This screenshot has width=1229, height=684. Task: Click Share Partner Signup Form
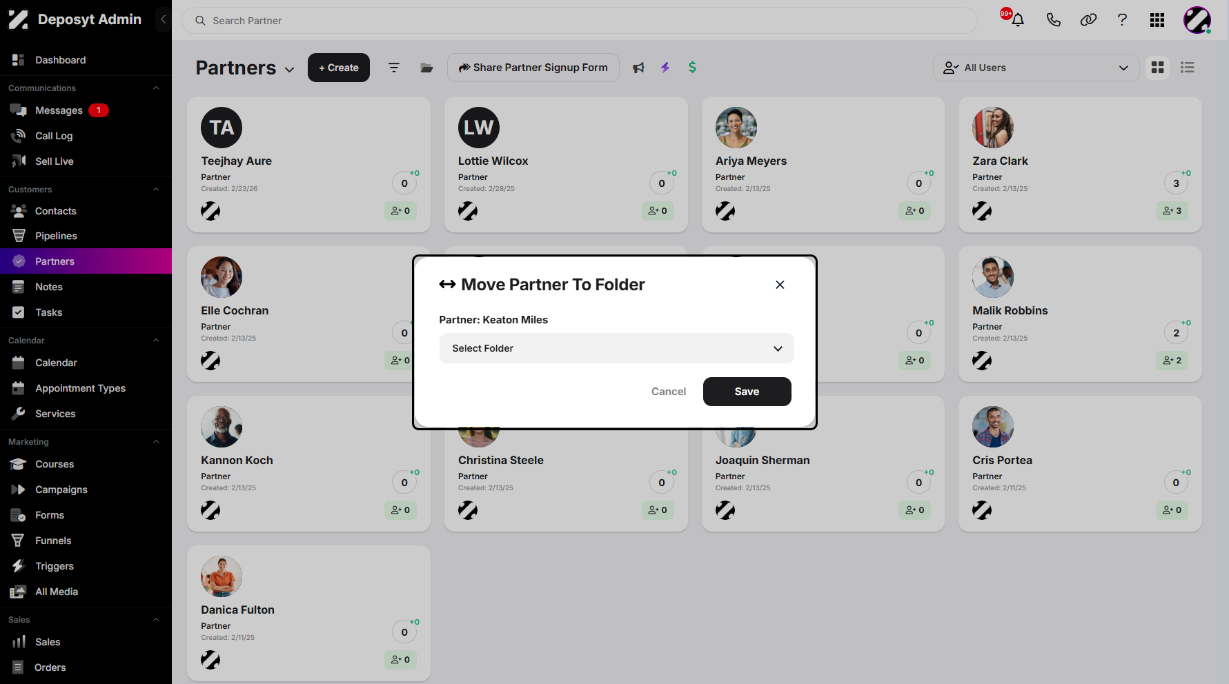coord(533,68)
